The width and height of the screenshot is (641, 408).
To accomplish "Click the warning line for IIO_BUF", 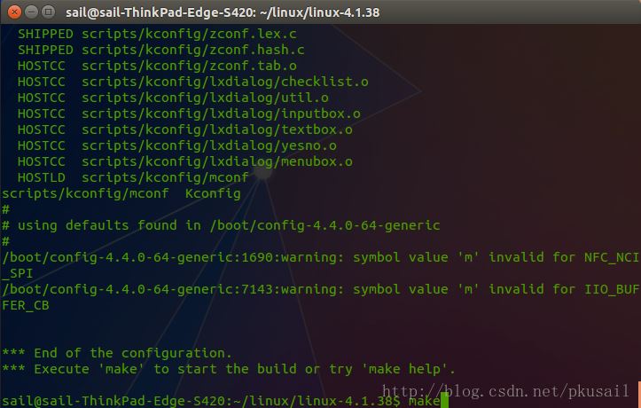I will pos(321,289).
